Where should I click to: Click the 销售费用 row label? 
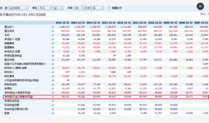click(9, 43)
